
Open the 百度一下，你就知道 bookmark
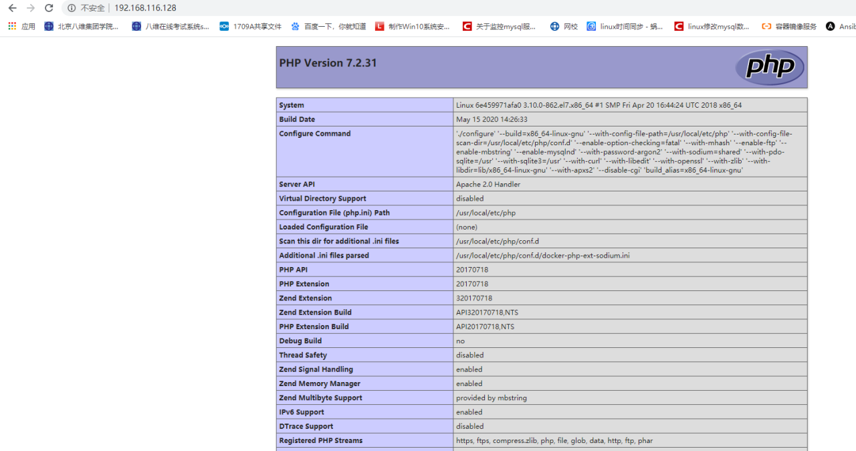pyautogui.click(x=328, y=26)
